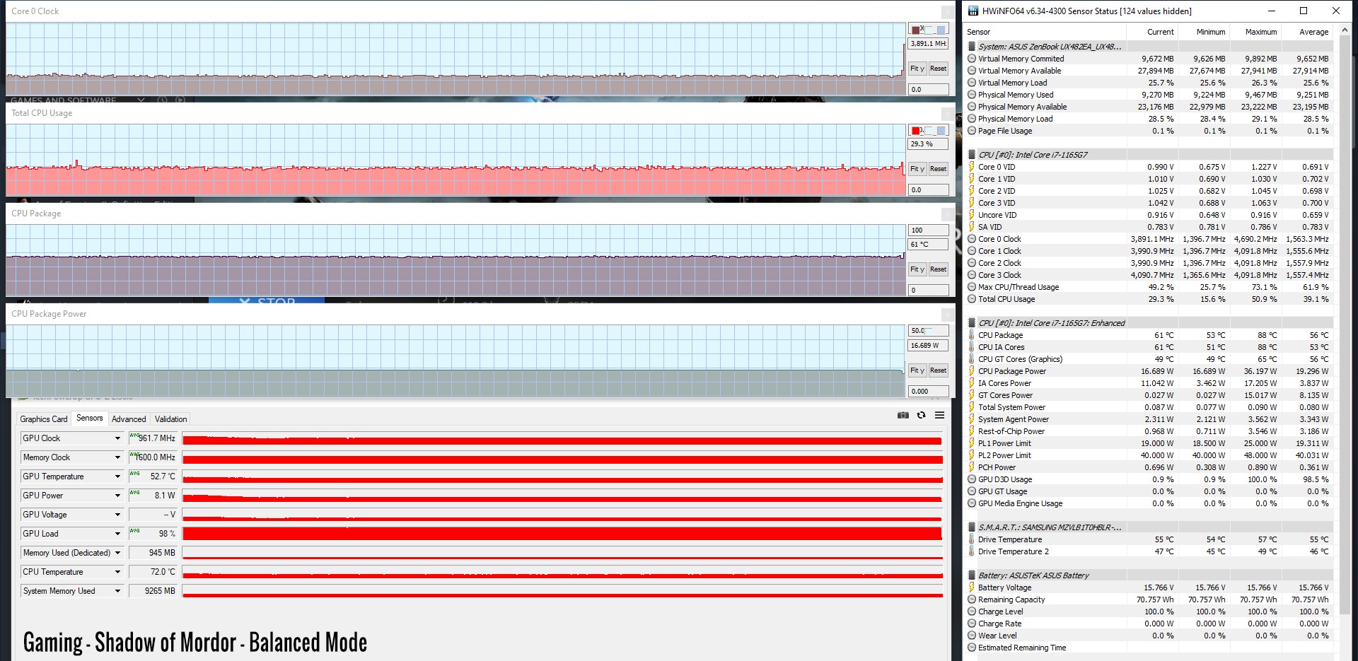Click the thermometer icon beside CPU Package
1358x661 pixels.
click(x=972, y=335)
